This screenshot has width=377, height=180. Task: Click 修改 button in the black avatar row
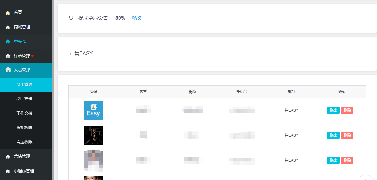coord(333,135)
